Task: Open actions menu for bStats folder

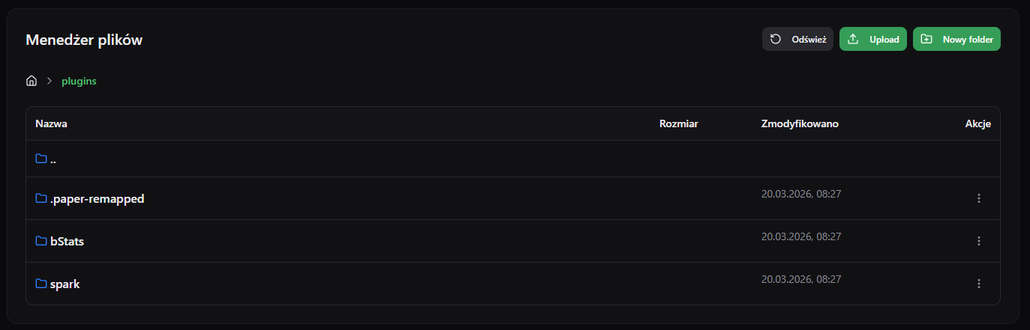Action: coord(978,241)
